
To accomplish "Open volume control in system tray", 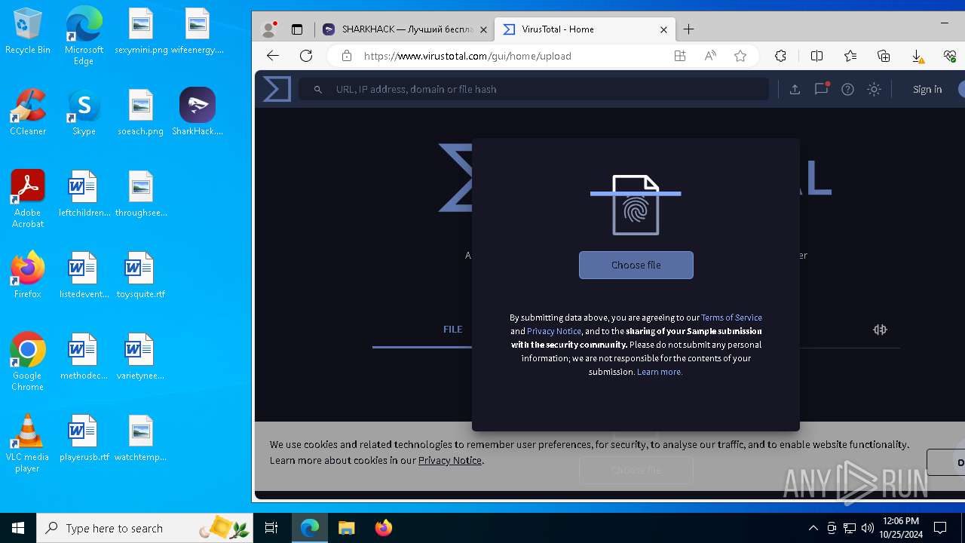I will tap(868, 528).
